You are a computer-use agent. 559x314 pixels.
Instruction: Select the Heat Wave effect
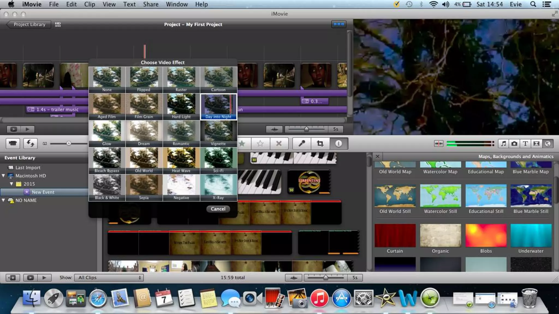(x=181, y=161)
